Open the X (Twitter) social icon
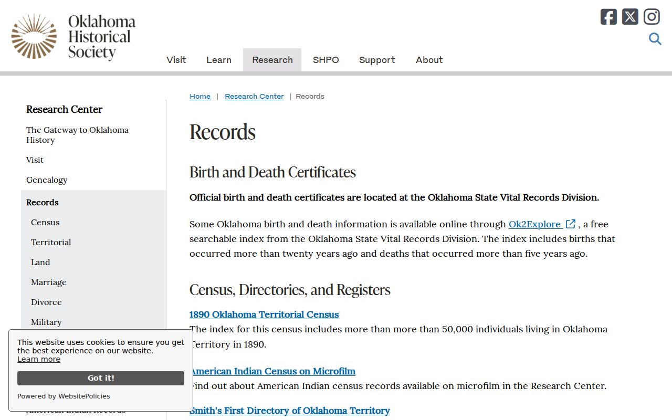The width and height of the screenshot is (672, 420). (x=630, y=17)
